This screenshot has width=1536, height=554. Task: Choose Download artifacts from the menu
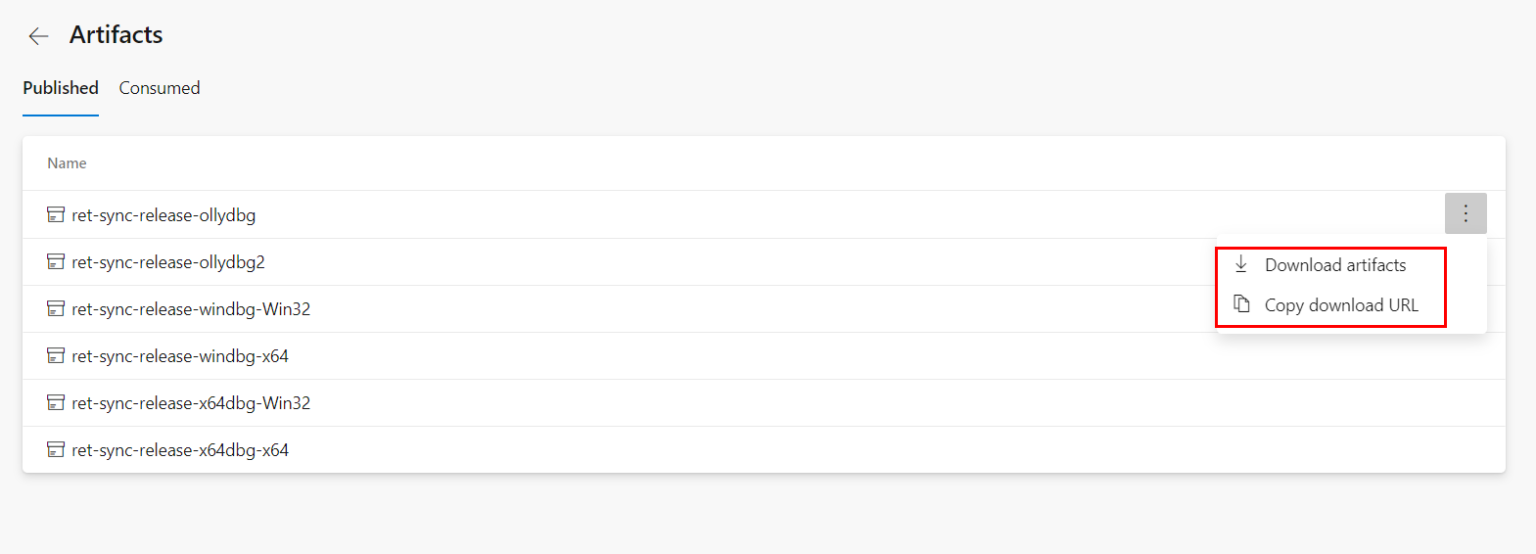tap(1334, 265)
